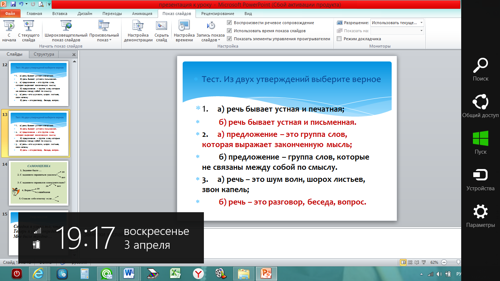Toggle play narrations checkbox
500x281 pixels.
click(230, 23)
